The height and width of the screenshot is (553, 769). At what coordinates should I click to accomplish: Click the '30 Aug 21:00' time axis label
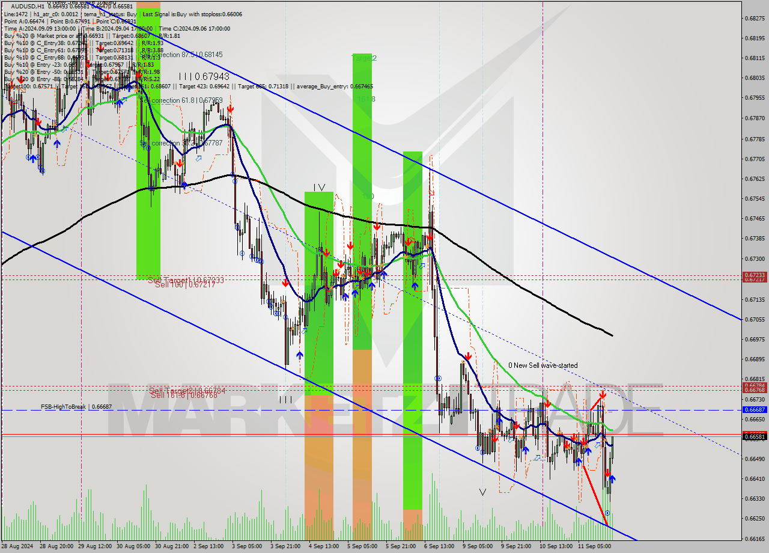172,546
